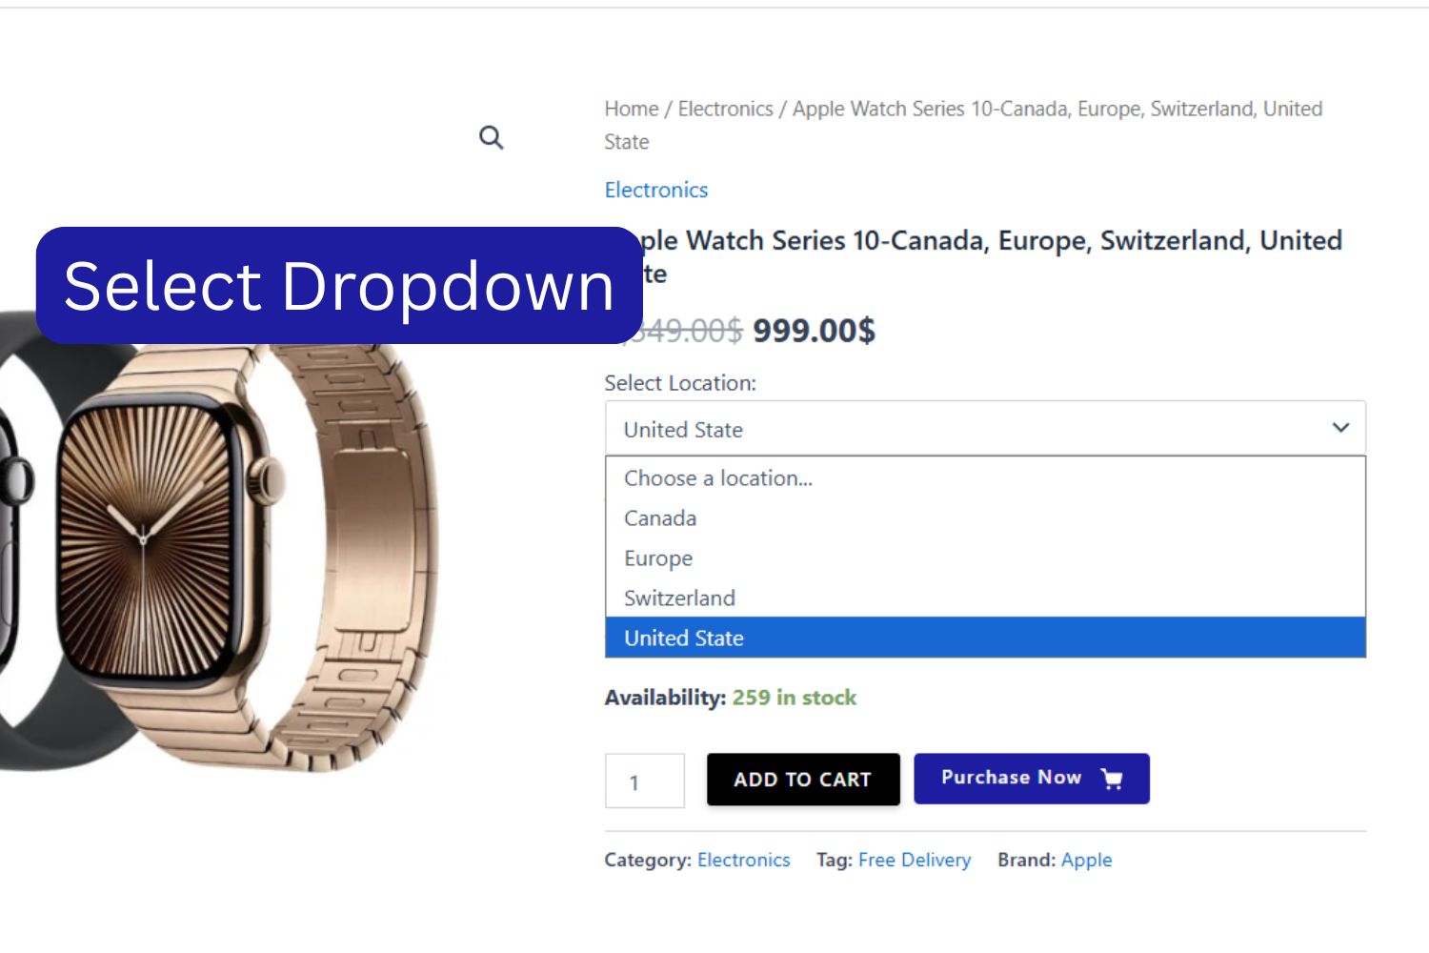Open the Electronics category link

(x=744, y=861)
